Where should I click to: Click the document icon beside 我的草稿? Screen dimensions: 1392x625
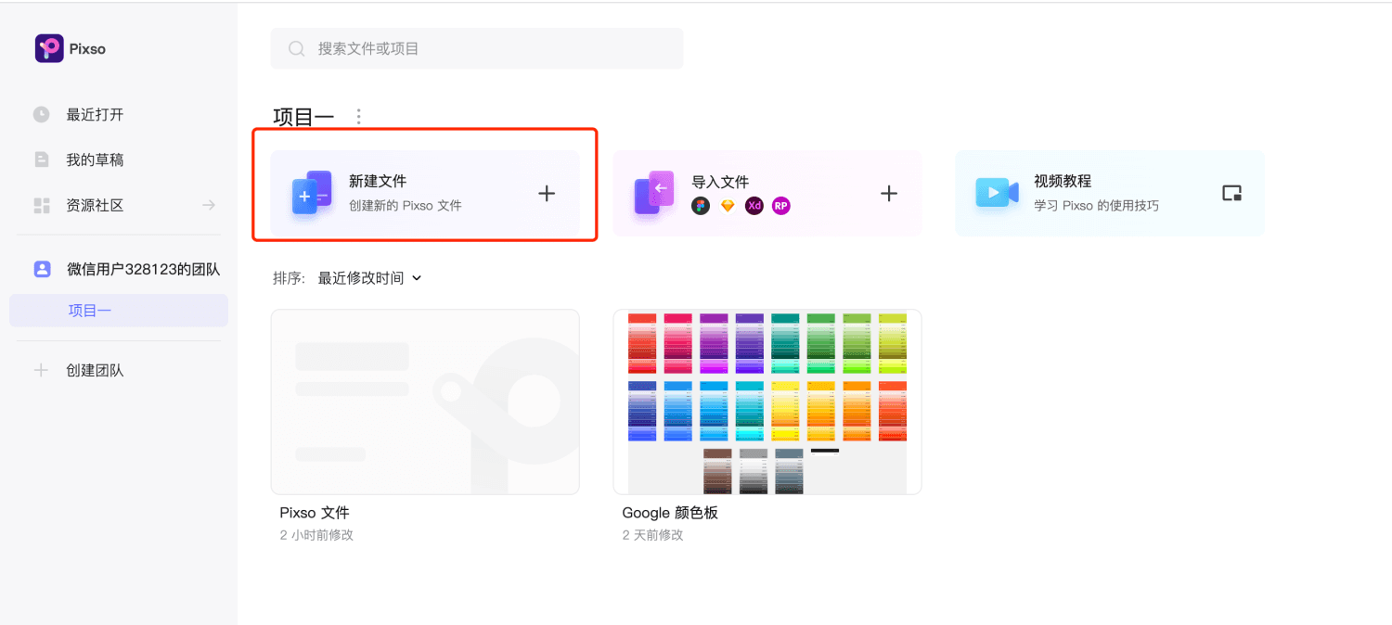pyautogui.click(x=42, y=159)
